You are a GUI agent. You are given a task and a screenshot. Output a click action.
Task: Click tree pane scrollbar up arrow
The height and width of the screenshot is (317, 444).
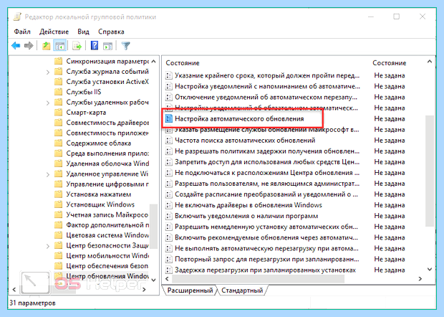click(x=153, y=61)
